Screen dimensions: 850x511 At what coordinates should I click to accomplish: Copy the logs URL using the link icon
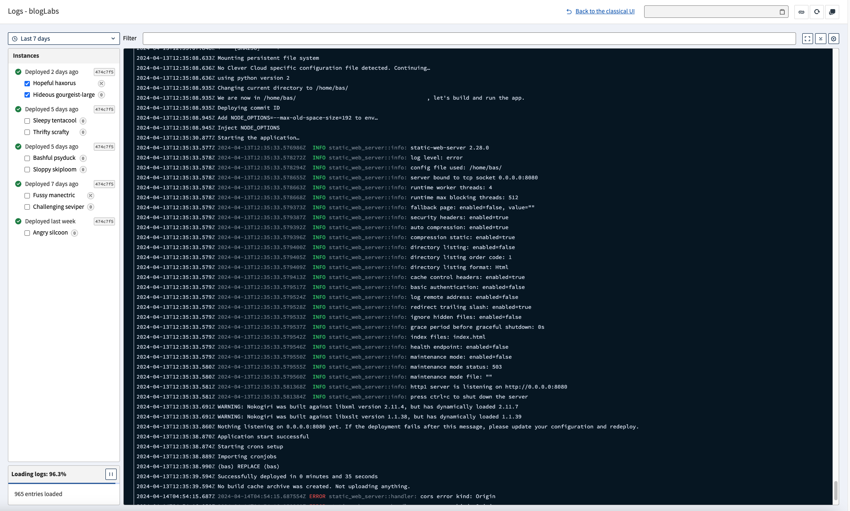[801, 12]
